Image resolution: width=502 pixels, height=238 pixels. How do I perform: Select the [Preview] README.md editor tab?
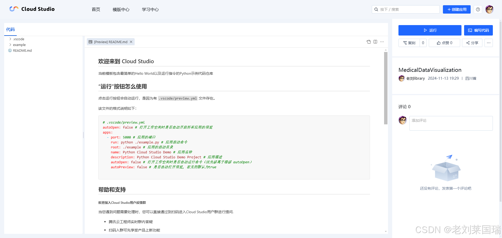111,42
